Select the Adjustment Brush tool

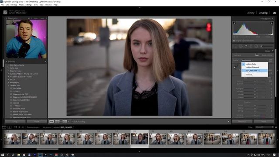(x=267, y=46)
